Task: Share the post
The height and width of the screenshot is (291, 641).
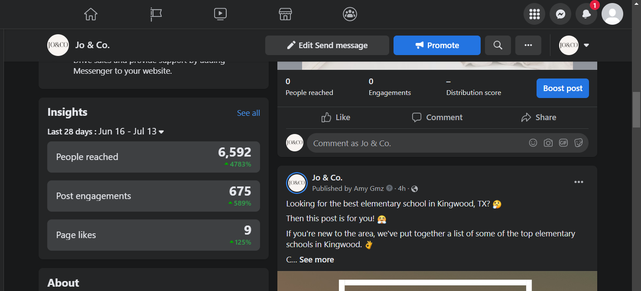Action: 539,117
